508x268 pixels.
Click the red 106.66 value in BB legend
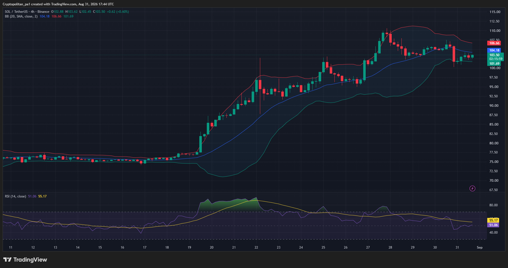[x=57, y=16]
